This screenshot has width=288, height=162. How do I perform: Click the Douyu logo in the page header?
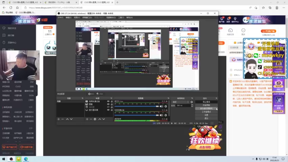42,20
